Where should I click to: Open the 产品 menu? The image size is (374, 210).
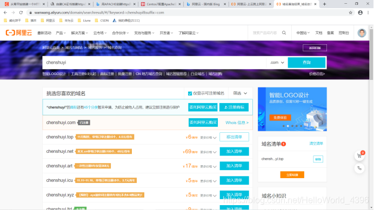pos(61,33)
